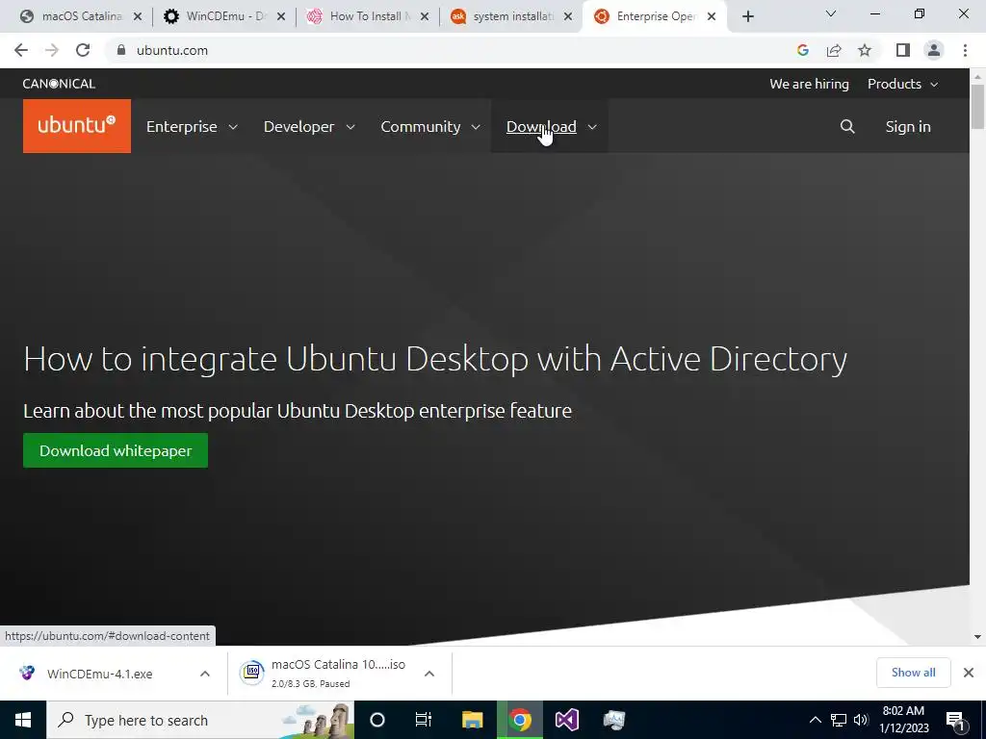Screen dimensions: 986x739
Task: Open the notification center icon
Action: click(x=956, y=722)
